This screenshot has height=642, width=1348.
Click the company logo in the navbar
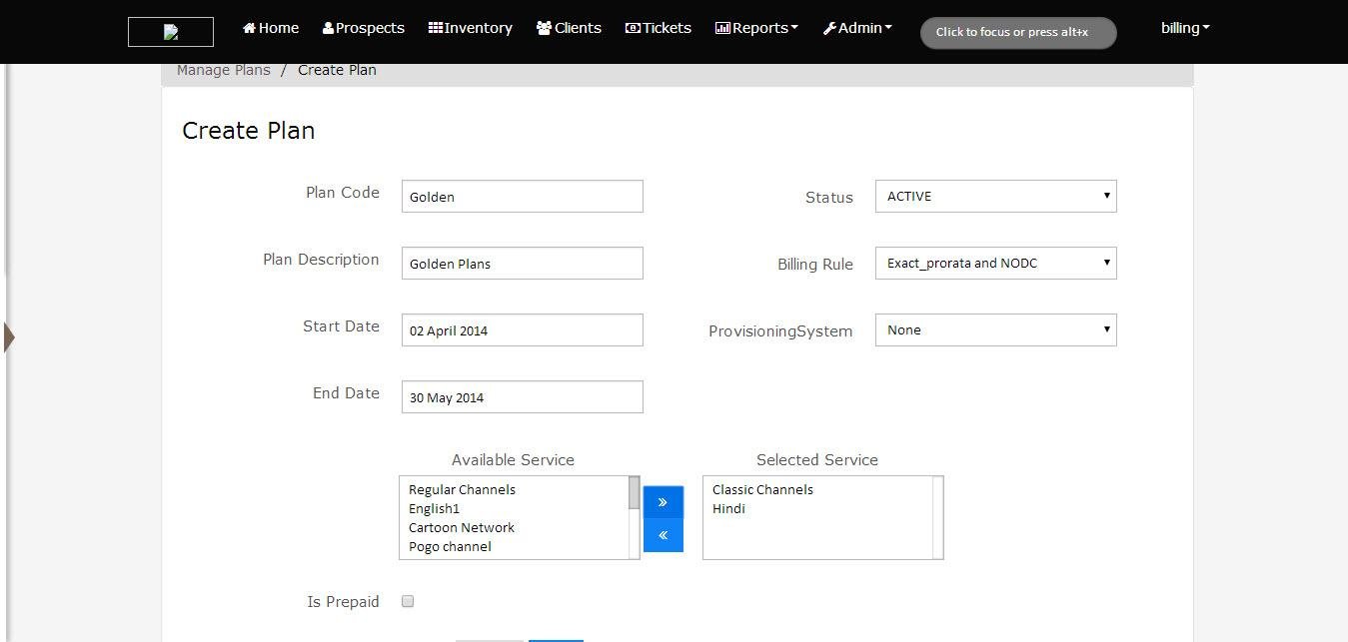click(x=170, y=31)
